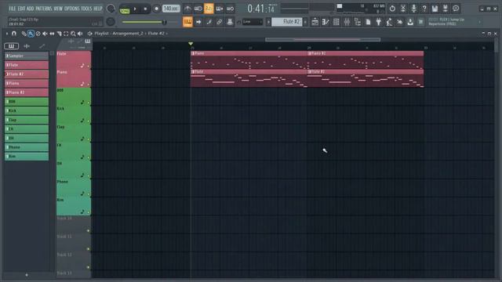Click the tempo field showing 140
This screenshot has height=282, width=502.
tap(171, 9)
